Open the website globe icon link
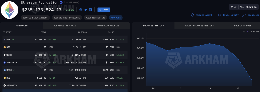Viewport: 260px width, 92px height. point(81,10)
